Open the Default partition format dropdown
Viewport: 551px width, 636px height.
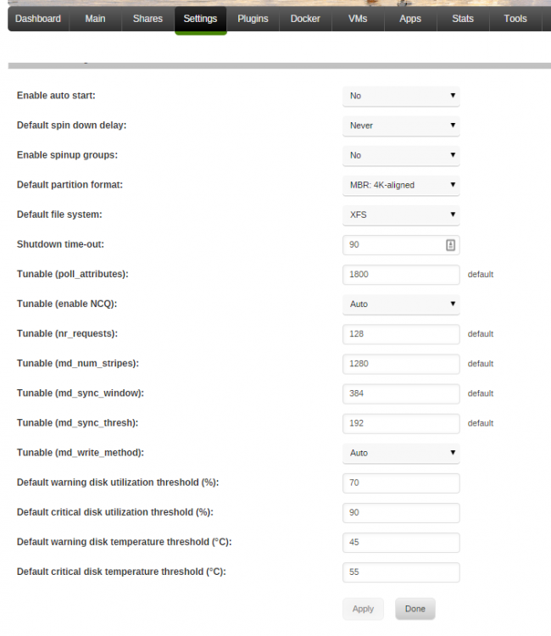tap(401, 186)
